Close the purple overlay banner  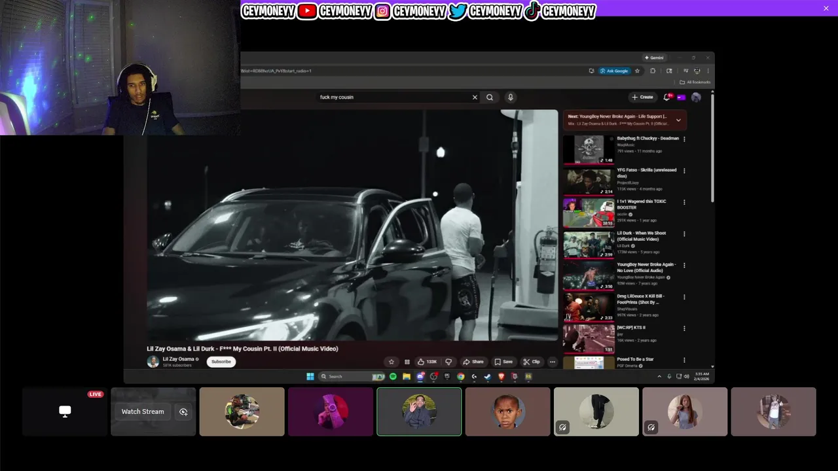tap(826, 8)
